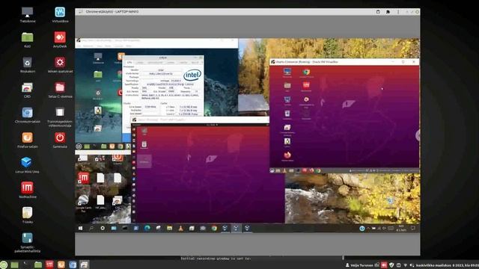Screen dimensions: 479x269
Task: Launch the CRD desktop shortcut
Action: (27, 88)
